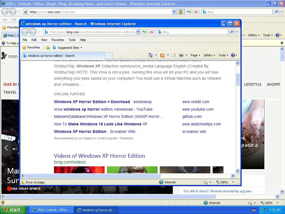Refresh the MSN page
This screenshot has width=285, height=214.
point(189,12)
